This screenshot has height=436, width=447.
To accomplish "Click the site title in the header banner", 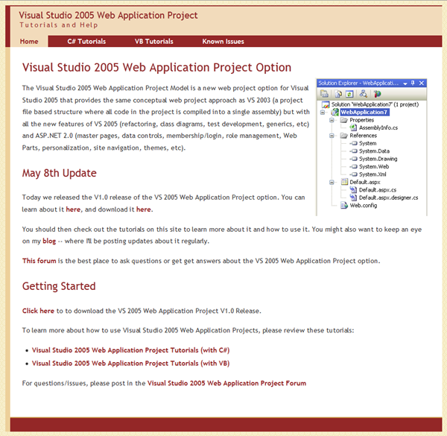I will (108, 16).
